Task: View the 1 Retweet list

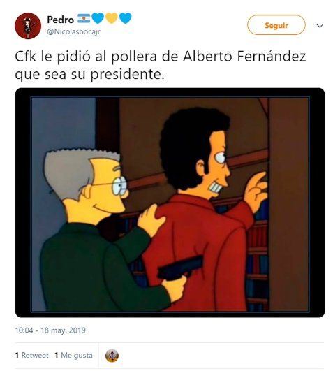Action: [32, 355]
